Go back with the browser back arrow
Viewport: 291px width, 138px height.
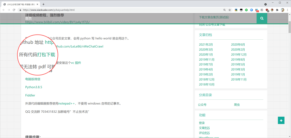click(4, 10)
